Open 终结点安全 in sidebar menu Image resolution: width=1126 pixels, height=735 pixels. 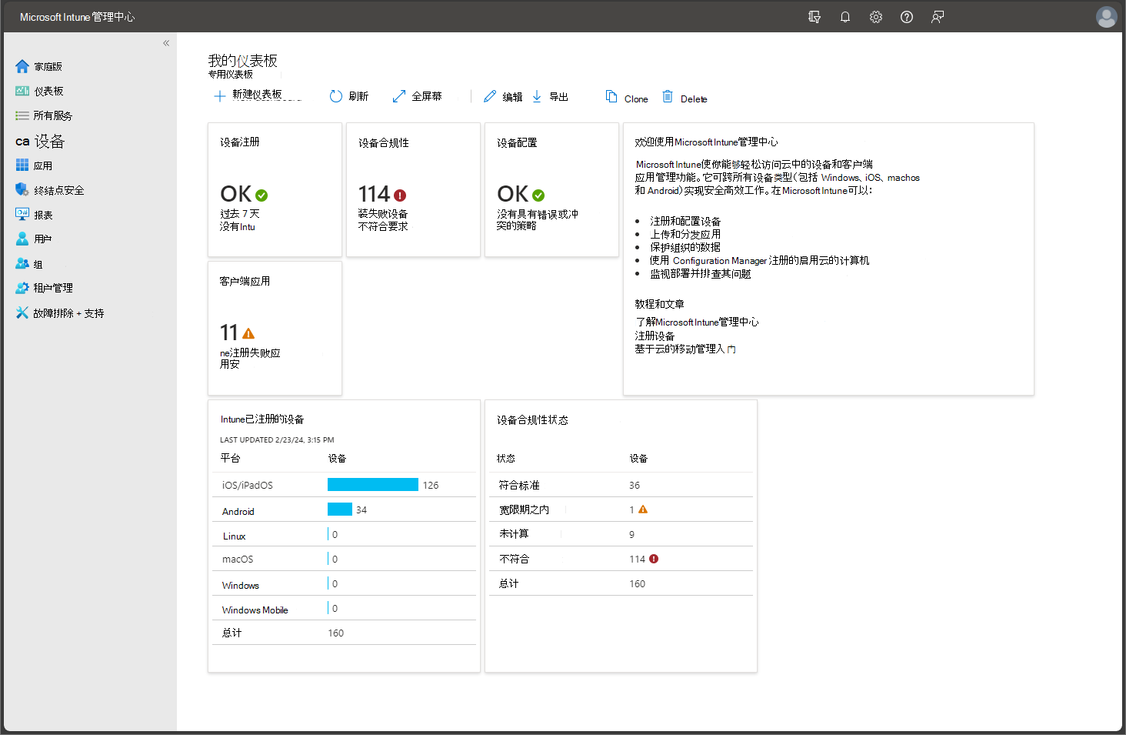[x=58, y=190]
